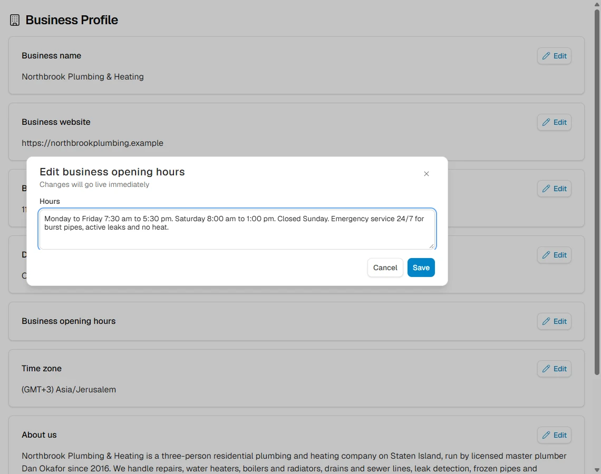Click the (GMT+3) Asia/Jerusalem value
601x474 pixels.
[69, 389]
